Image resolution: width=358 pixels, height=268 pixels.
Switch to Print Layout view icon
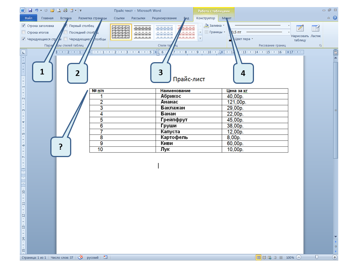(x=258, y=258)
